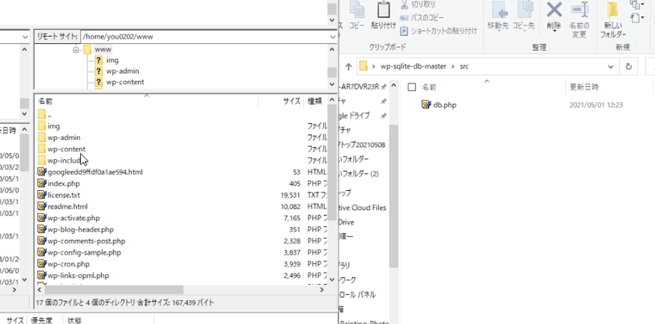Click the 2021/05/01 12:23 date of db.php
The image size is (655, 324).
596,105
